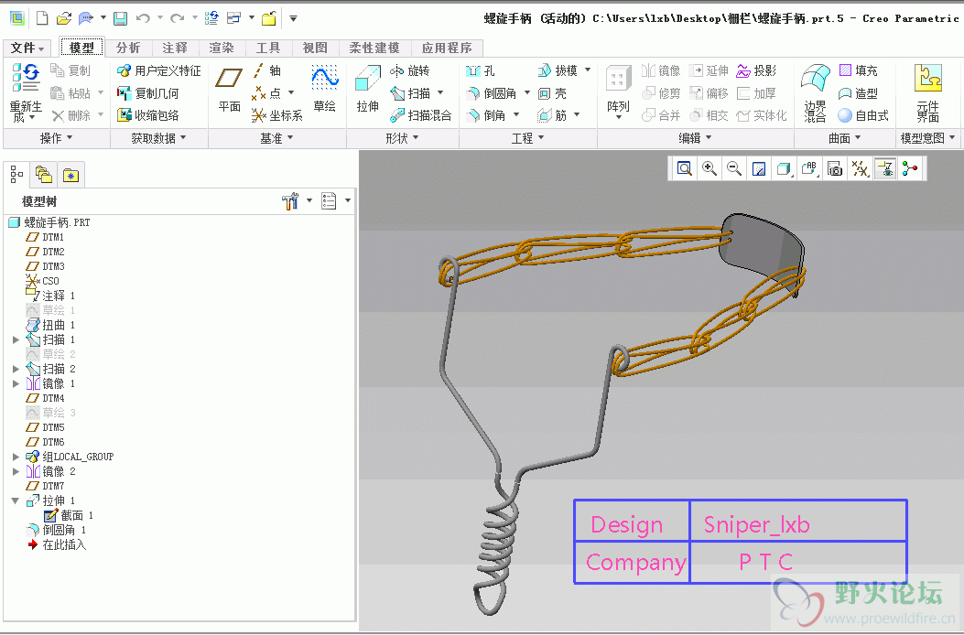Create a new file from quick access toolbar
964x635 pixels.
click(42, 18)
